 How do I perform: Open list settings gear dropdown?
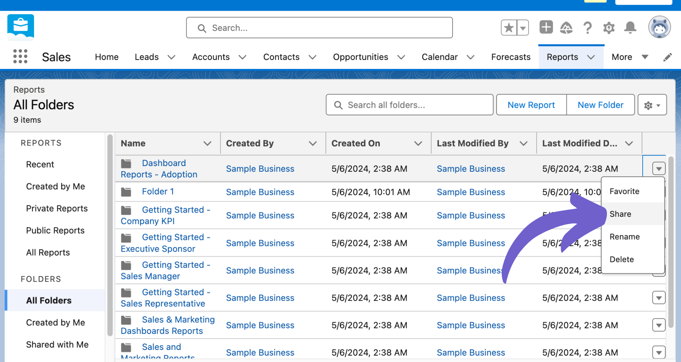tap(652, 105)
